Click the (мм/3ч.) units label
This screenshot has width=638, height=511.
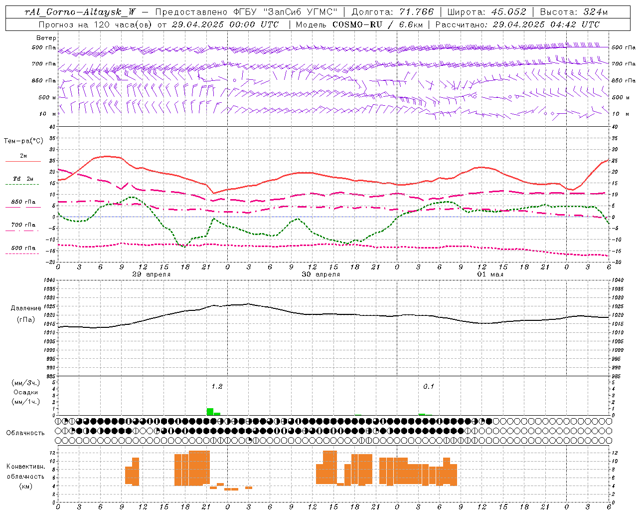[x=25, y=383]
